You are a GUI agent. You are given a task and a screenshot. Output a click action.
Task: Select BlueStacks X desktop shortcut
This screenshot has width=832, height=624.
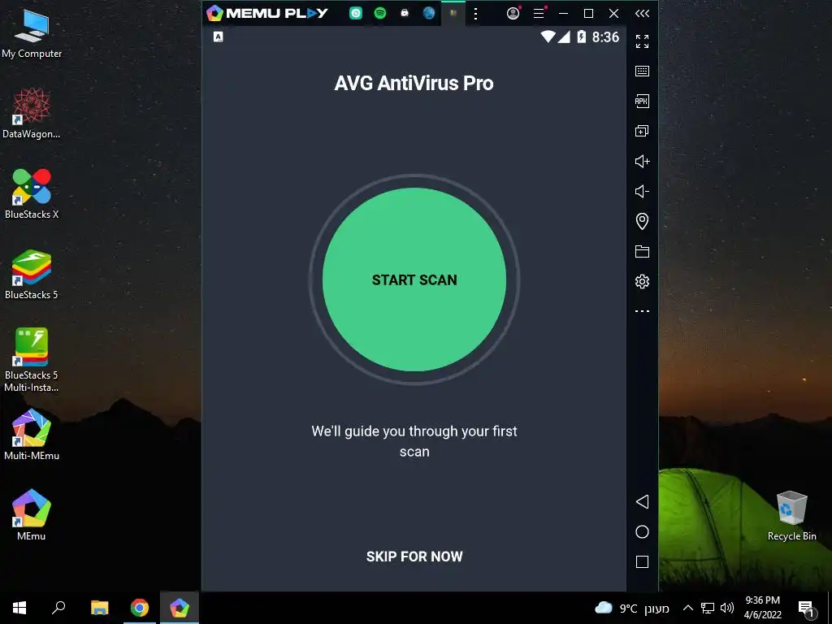point(32,194)
